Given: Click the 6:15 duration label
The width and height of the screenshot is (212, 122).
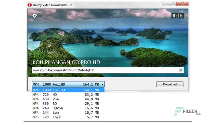Looking at the screenshot, I should click(178, 16).
